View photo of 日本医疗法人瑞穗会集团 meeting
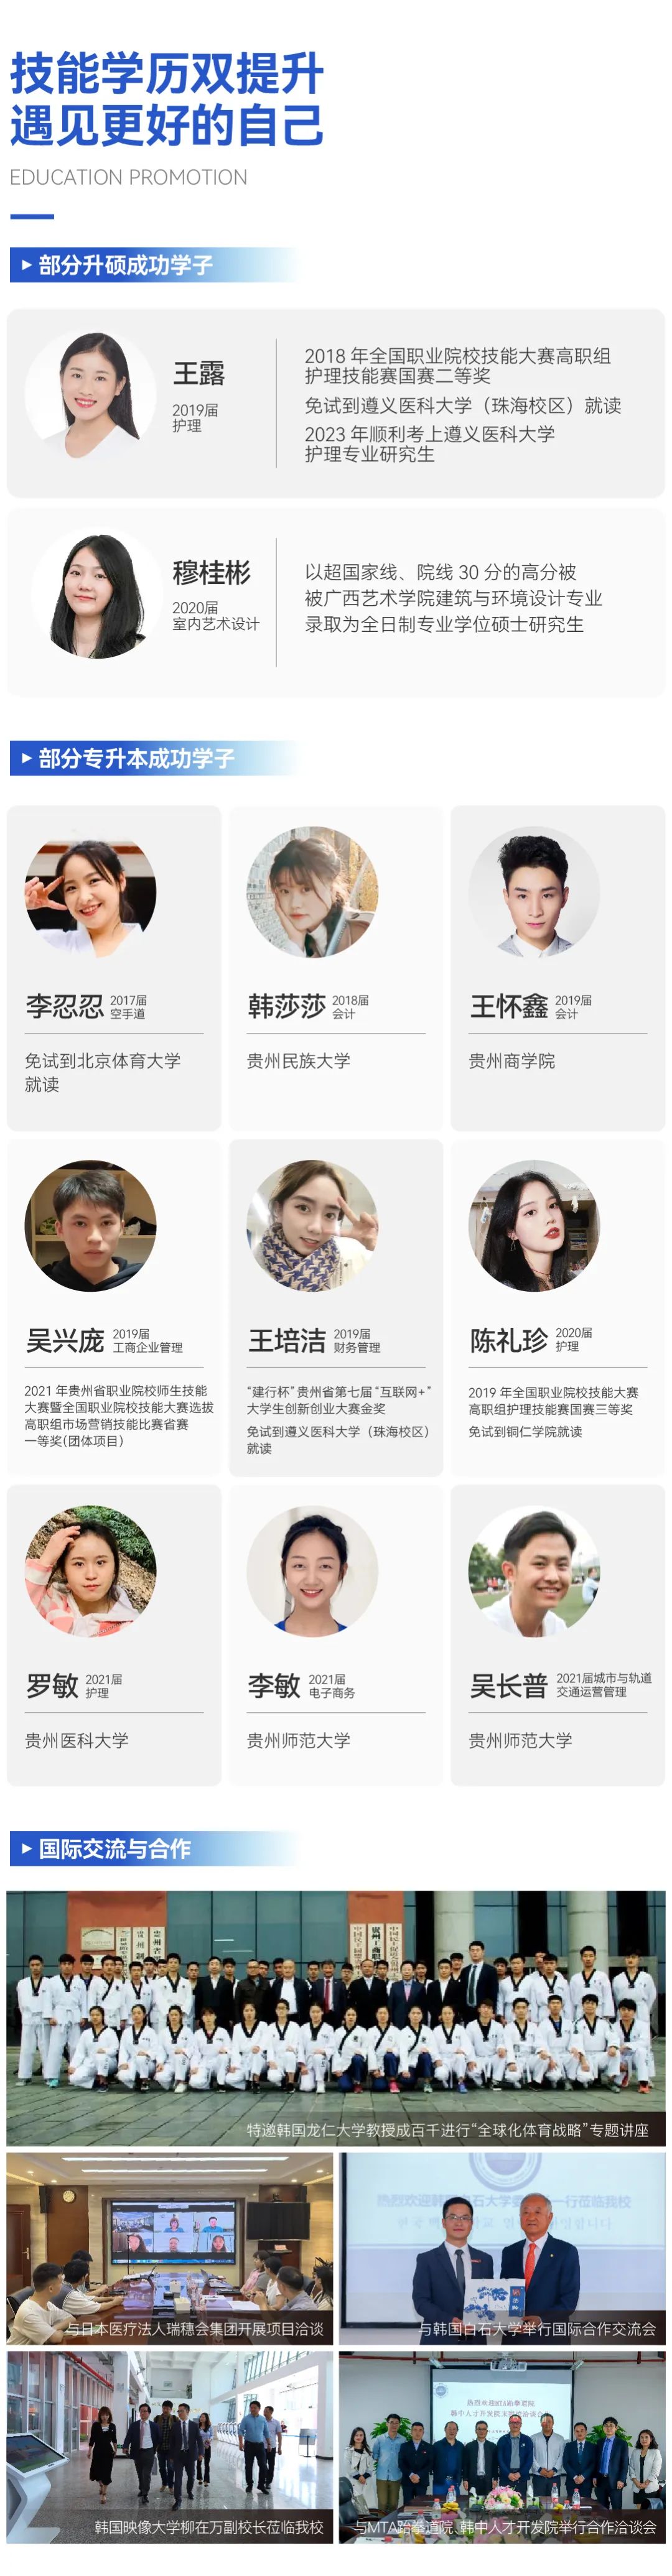The image size is (672, 2576). [x=170, y=2248]
